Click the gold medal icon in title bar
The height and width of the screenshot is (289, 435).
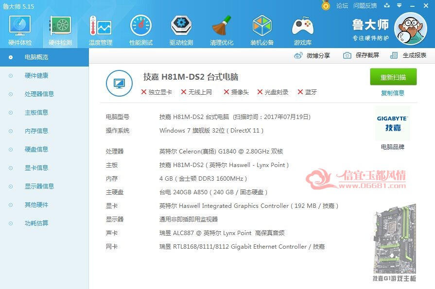click(x=326, y=5)
